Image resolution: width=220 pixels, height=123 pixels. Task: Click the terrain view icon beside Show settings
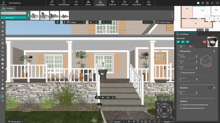pyautogui.click(x=150, y=22)
